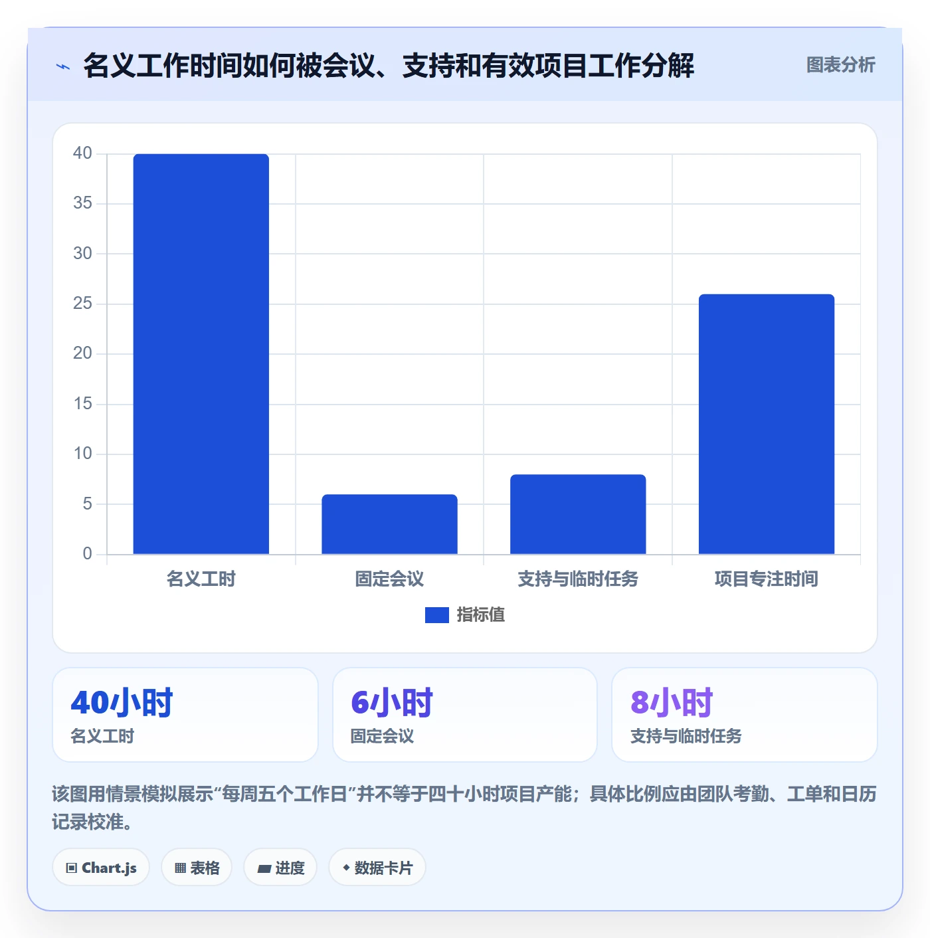Click the y-axis value 40
This screenshot has width=930, height=938.
click(82, 153)
